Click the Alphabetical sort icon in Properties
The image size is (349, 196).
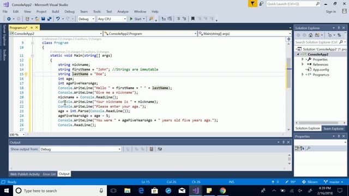302,148
